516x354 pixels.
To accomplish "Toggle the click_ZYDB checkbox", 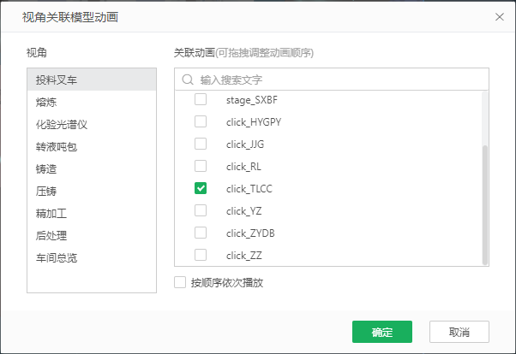I will [201, 233].
